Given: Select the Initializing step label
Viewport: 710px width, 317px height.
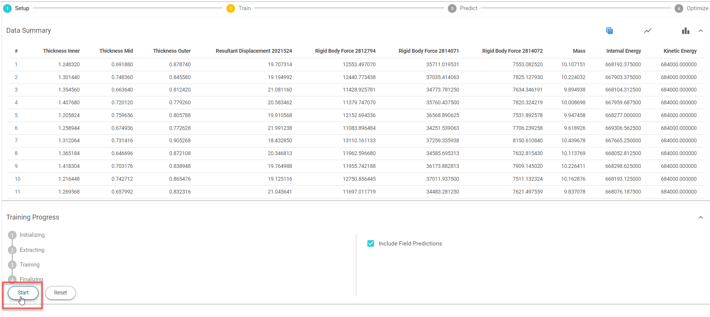Looking at the screenshot, I should [x=32, y=235].
